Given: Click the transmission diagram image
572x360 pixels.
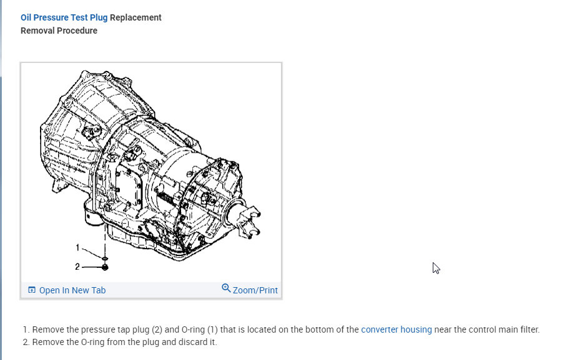Looking at the screenshot, I should 150,171.
